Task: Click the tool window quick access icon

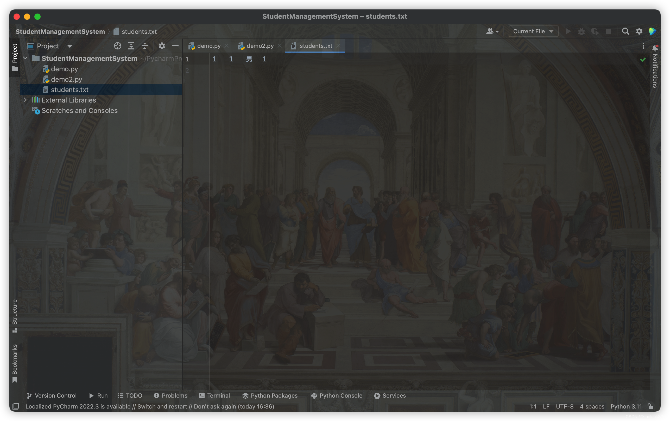Action: (16, 406)
